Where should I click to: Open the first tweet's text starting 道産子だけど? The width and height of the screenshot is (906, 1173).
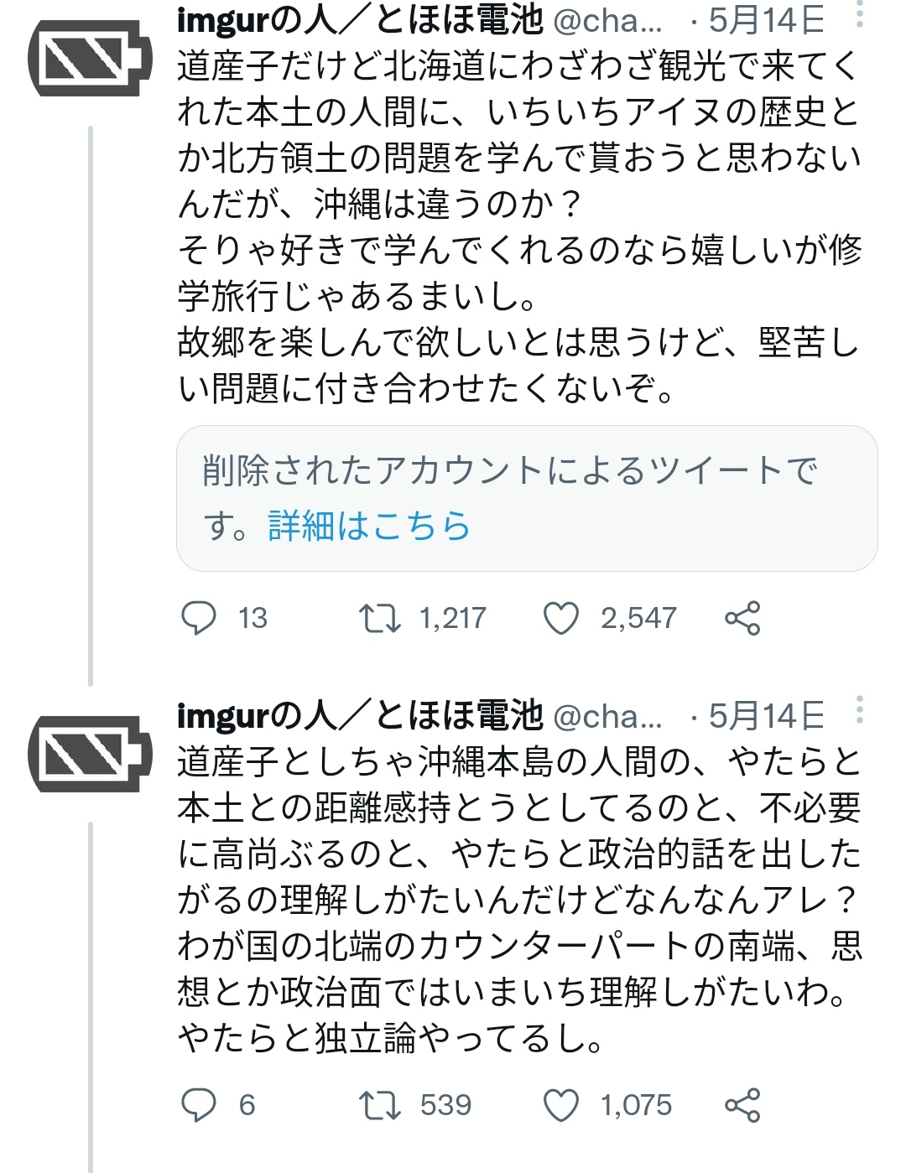point(520,226)
